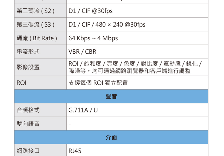
Task: Click the 碼流 ( Bit Rate ) label
Action: (x=37, y=38)
